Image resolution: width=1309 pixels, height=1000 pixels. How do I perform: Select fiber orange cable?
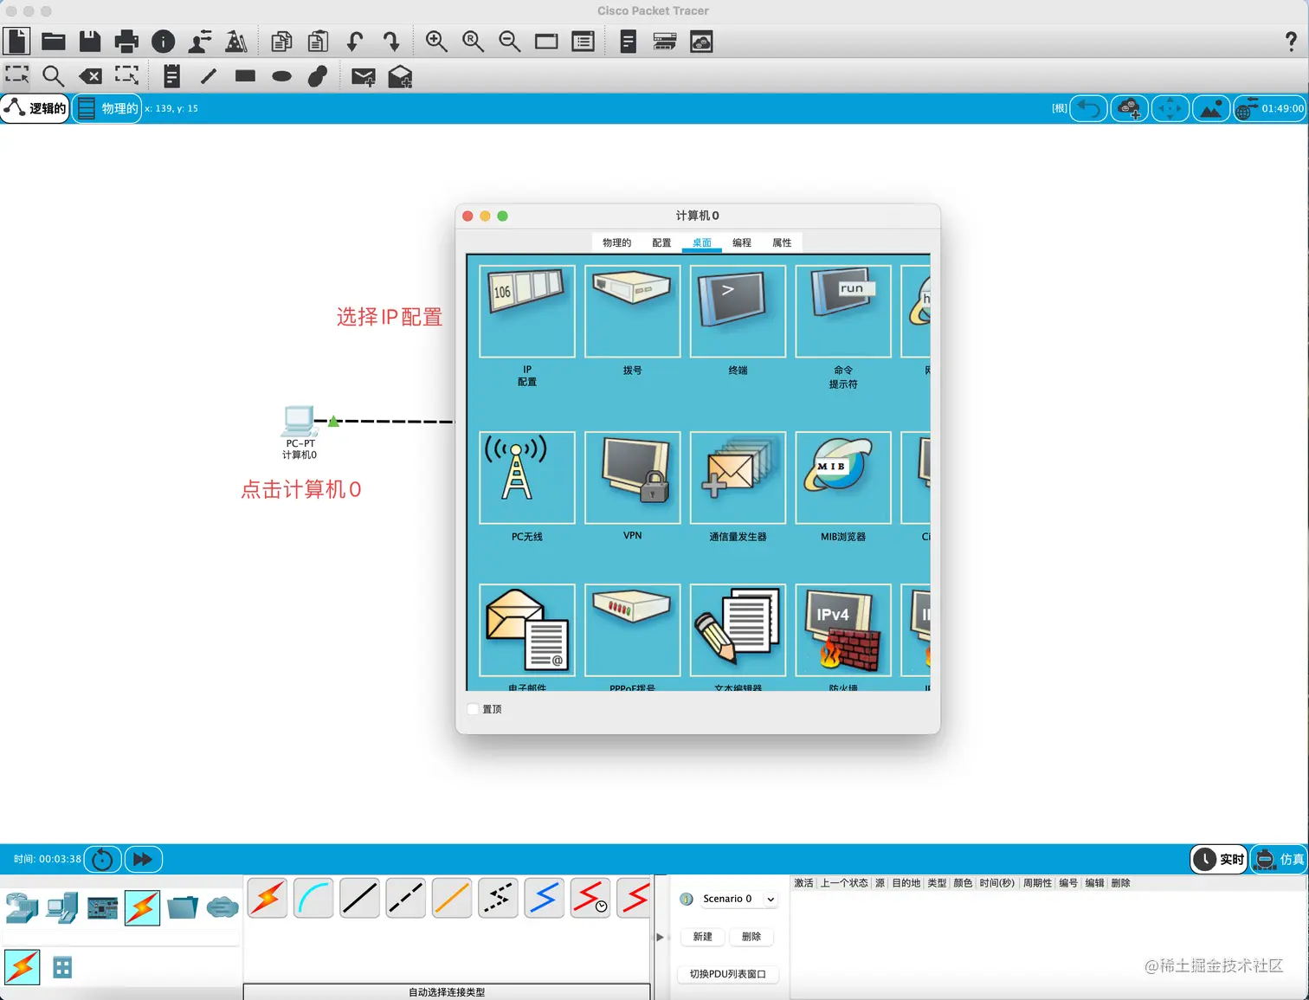(x=452, y=898)
